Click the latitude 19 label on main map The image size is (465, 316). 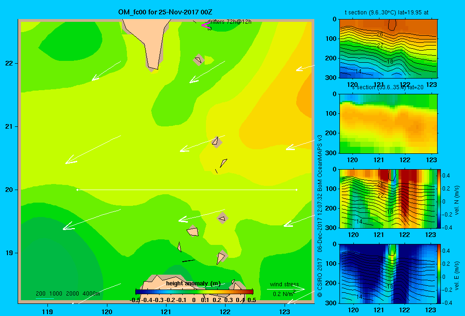pyautogui.click(x=9, y=253)
